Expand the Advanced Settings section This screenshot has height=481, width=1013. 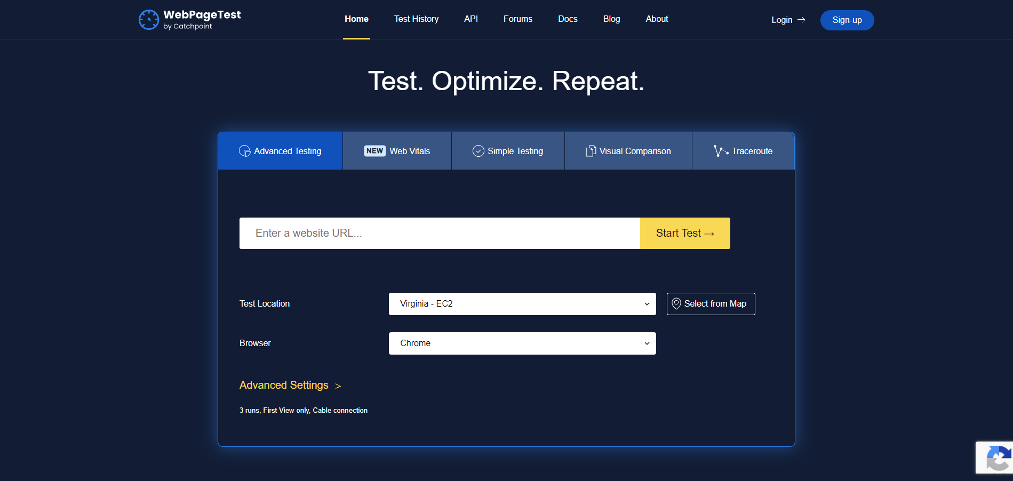tap(290, 385)
